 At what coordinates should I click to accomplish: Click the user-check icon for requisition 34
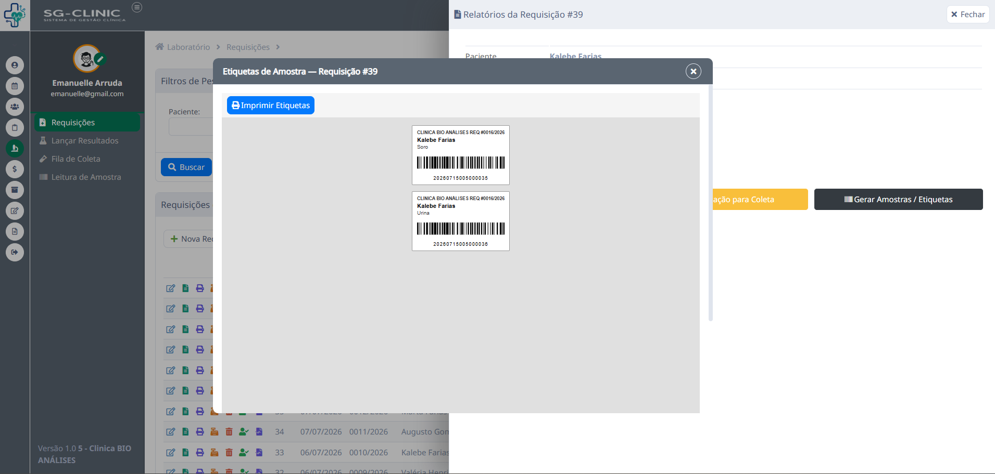point(244,432)
